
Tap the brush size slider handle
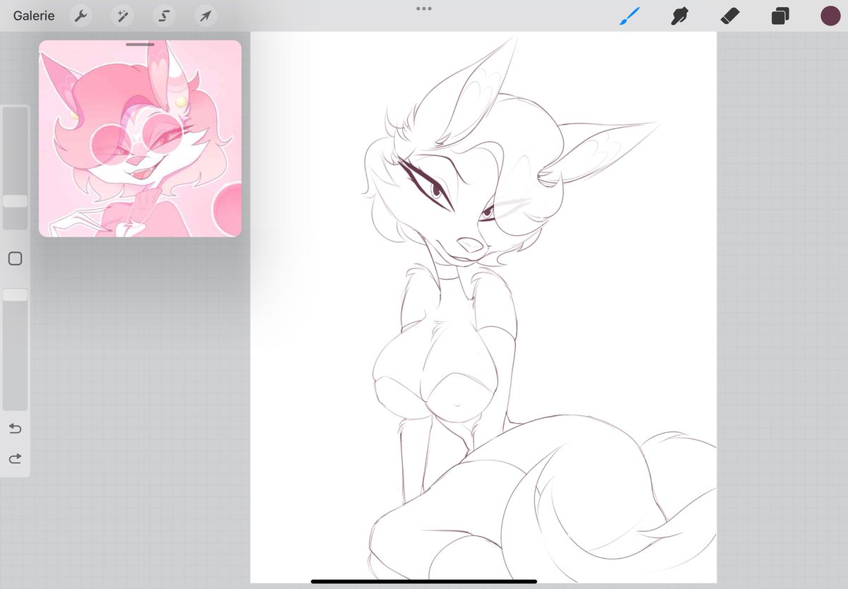coord(15,201)
